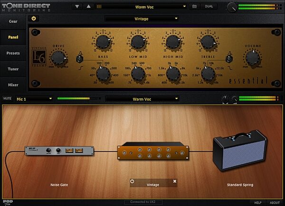Open the Tuner tab
This screenshot has width=285, height=206.
point(13,69)
